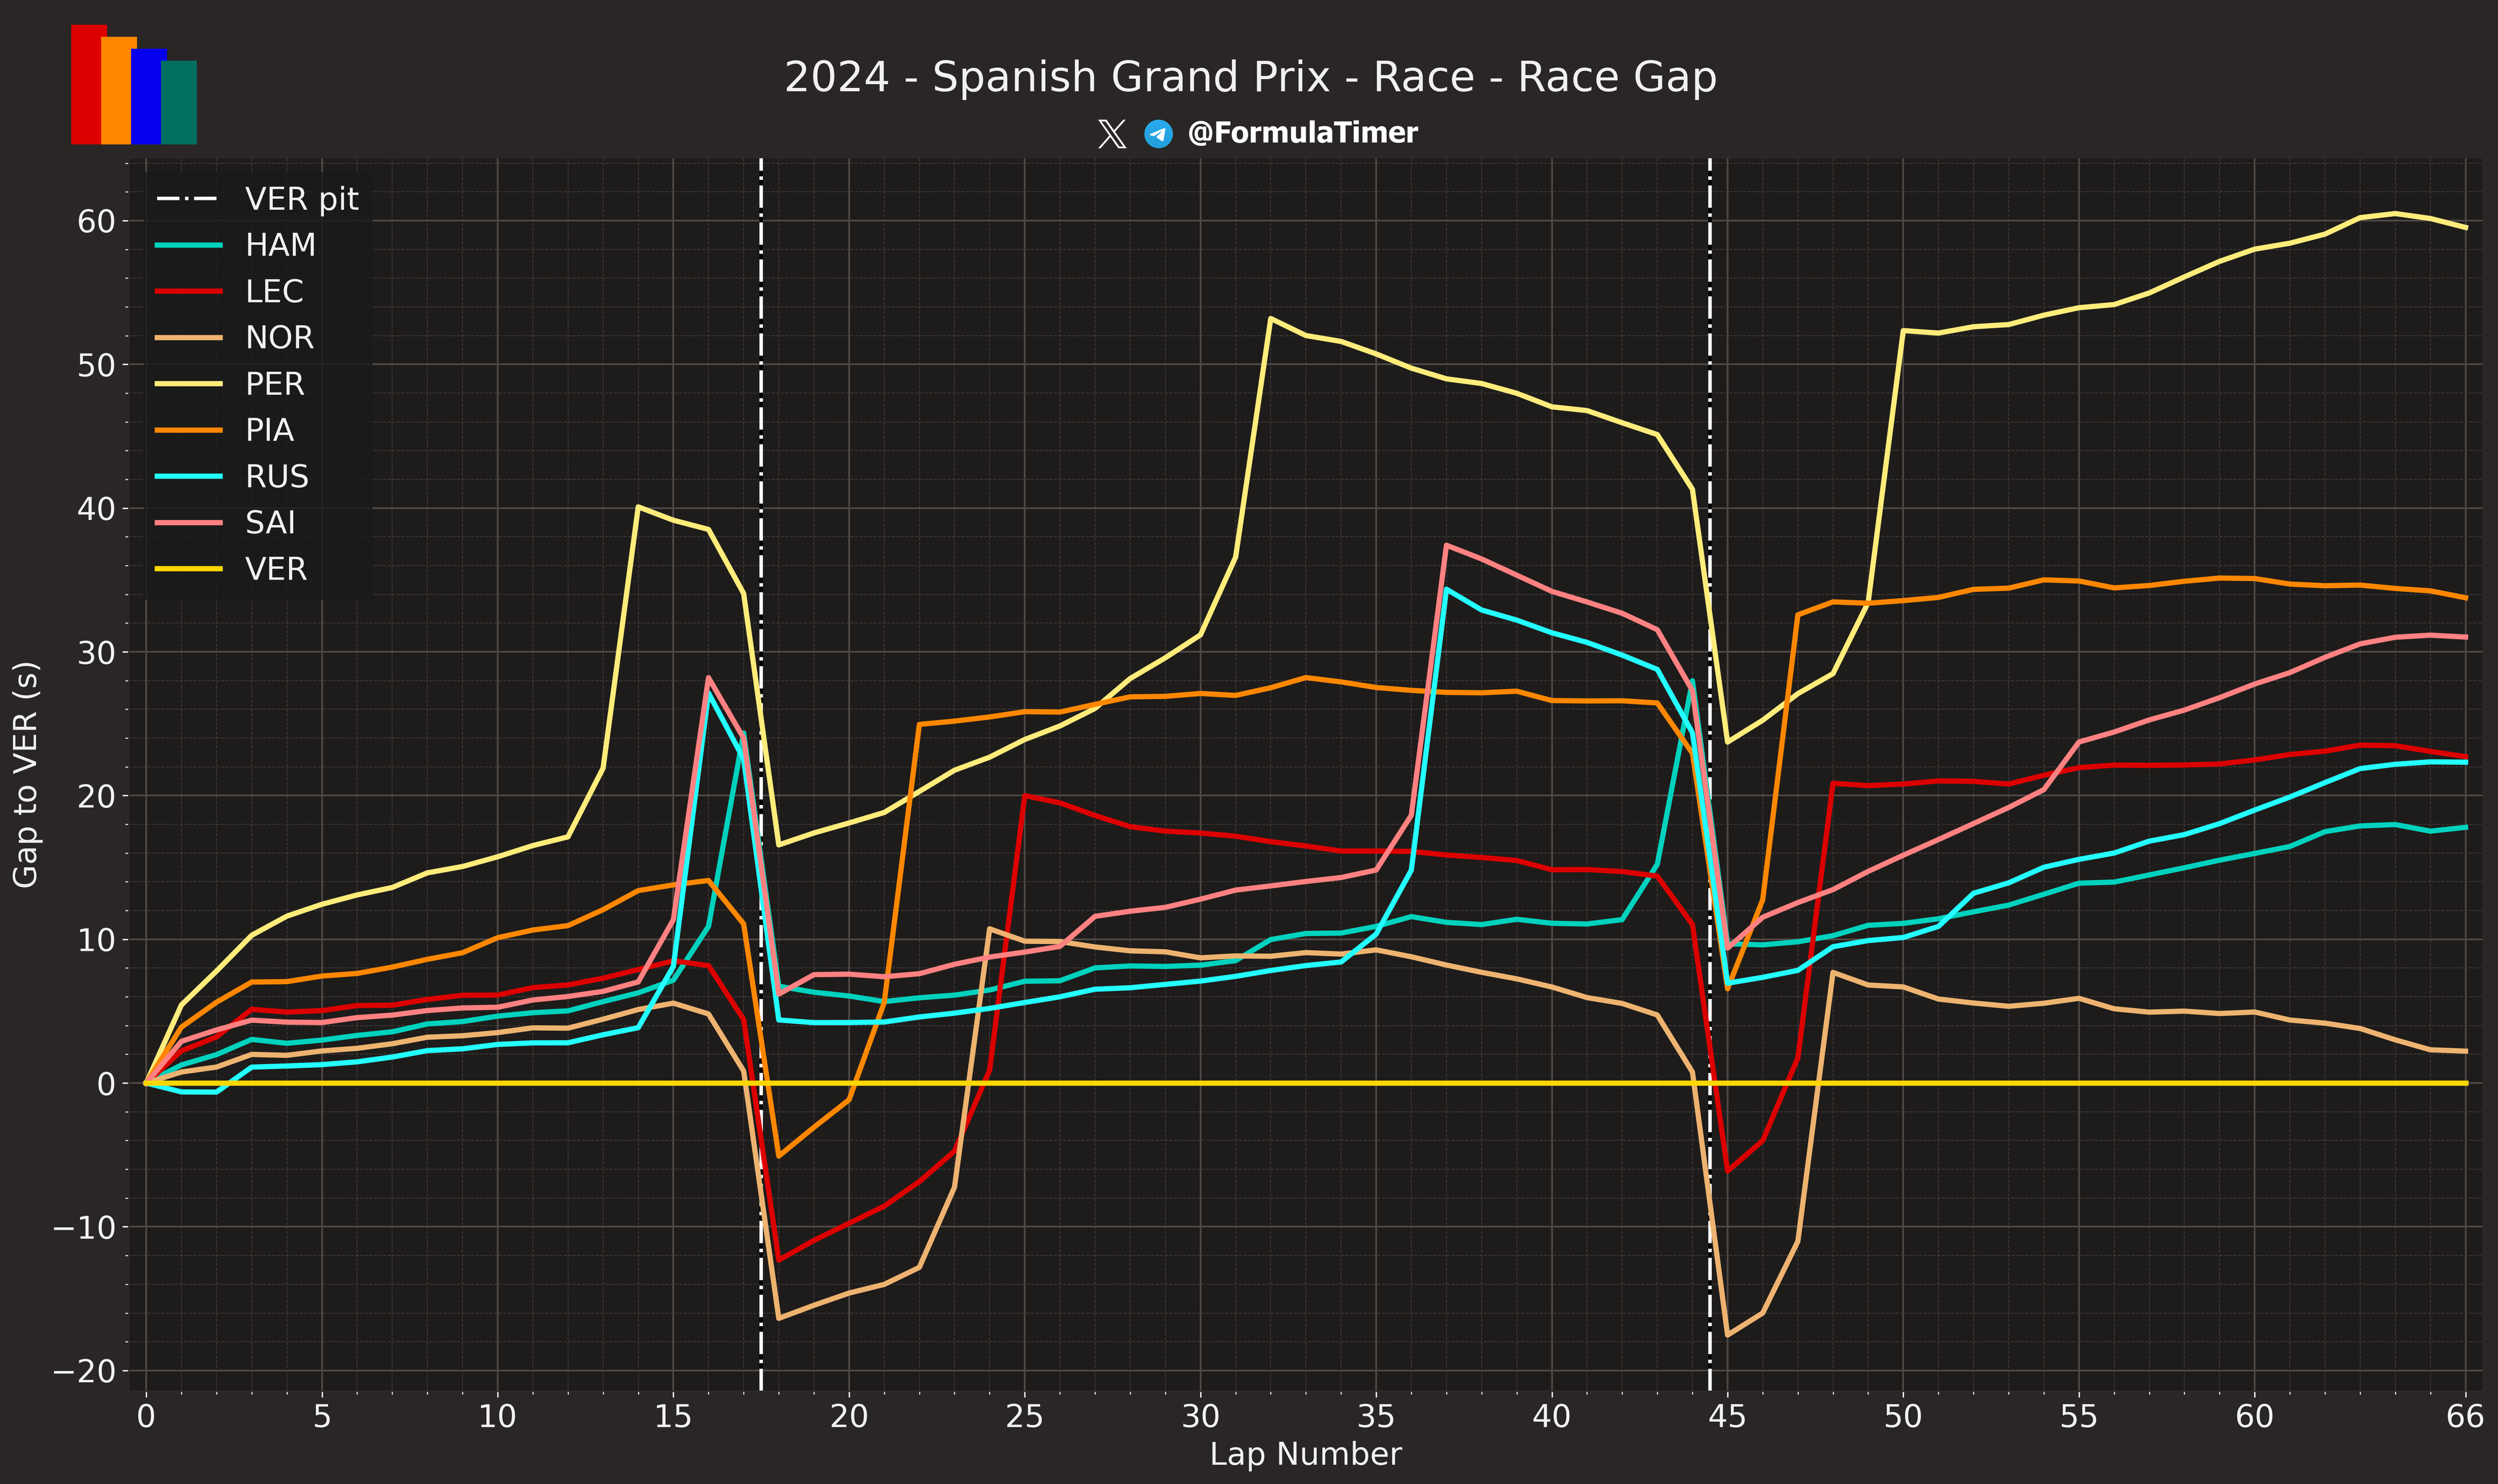Click the '50' tick on the lap axis

pyautogui.click(x=1903, y=1417)
